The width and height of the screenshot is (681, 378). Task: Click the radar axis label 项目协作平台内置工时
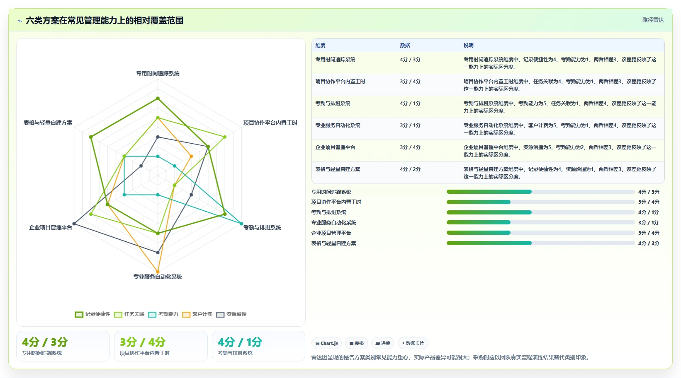pyautogui.click(x=270, y=123)
